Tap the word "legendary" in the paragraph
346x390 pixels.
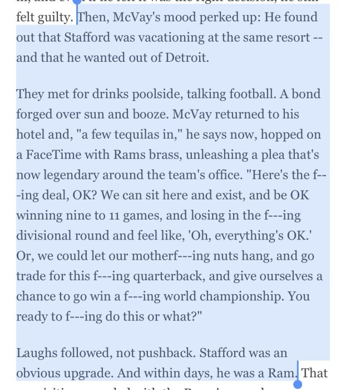(71, 175)
